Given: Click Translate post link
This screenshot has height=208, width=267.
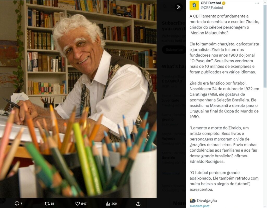Looking at the screenshot, I should [x=199, y=206].
